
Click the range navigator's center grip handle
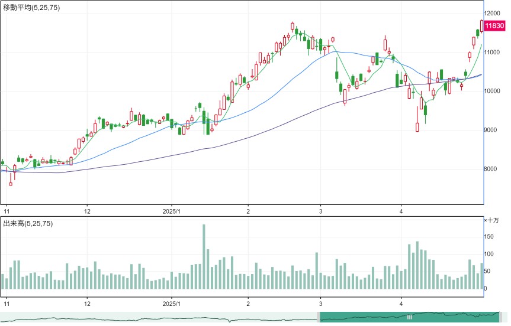click(410, 317)
